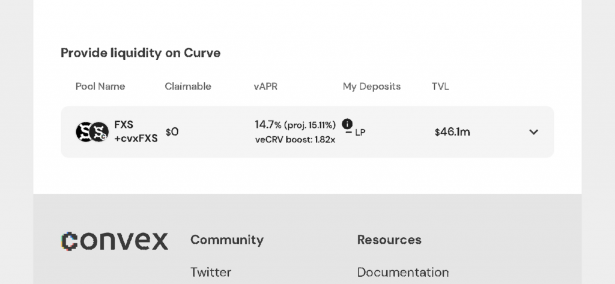Select the FXS +cvxFXS pool name
This screenshot has height=284, width=615.
[x=136, y=131]
